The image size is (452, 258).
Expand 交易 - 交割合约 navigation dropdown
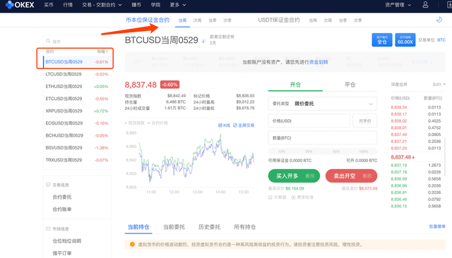pyautogui.click(x=102, y=5)
